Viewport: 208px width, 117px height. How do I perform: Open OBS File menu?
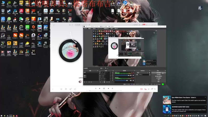[85, 29]
